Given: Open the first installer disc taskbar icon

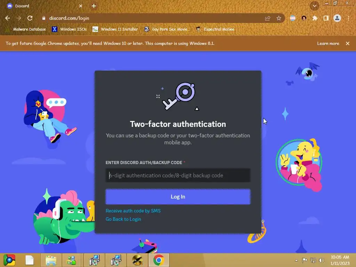Looking at the screenshot, I should [94, 260].
